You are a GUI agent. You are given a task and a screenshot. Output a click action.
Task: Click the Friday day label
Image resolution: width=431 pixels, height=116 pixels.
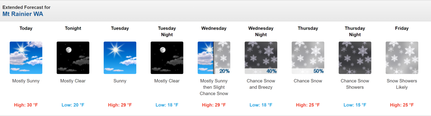(x=402, y=28)
